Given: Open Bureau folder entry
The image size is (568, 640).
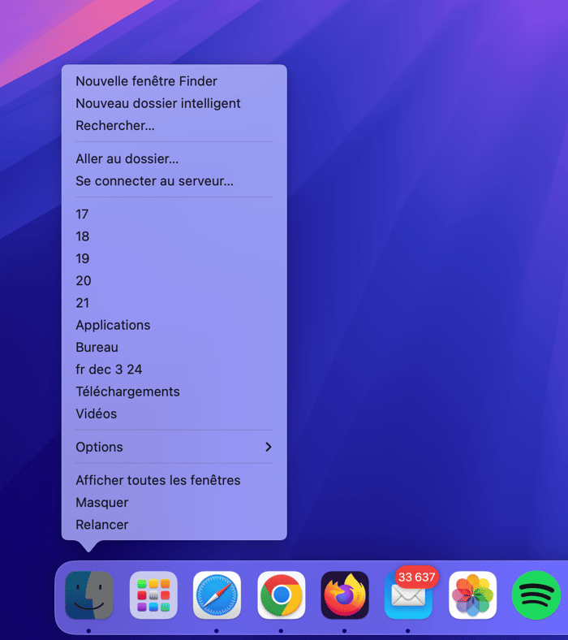Looking at the screenshot, I should tap(174, 348).
